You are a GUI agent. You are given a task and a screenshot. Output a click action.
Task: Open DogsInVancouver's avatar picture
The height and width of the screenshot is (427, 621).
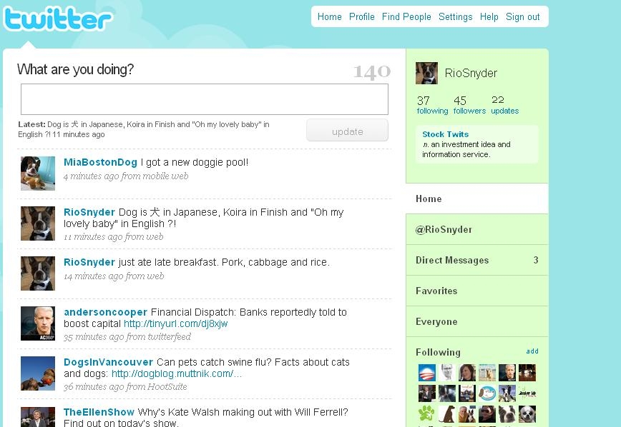click(38, 373)
